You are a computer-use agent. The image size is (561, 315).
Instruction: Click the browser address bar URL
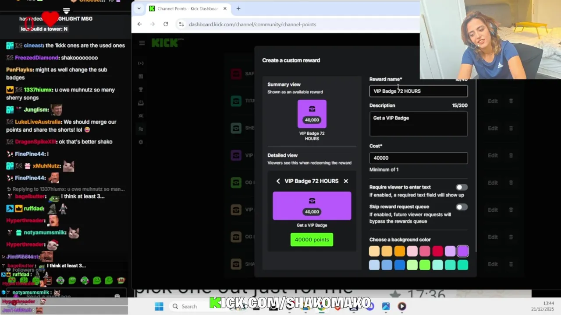click(252, 24)
